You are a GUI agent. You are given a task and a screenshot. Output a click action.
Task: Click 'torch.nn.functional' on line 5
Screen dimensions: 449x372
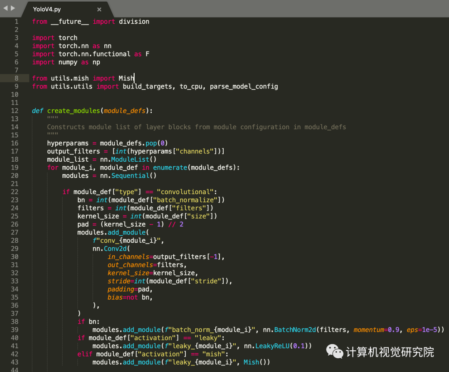94,54
